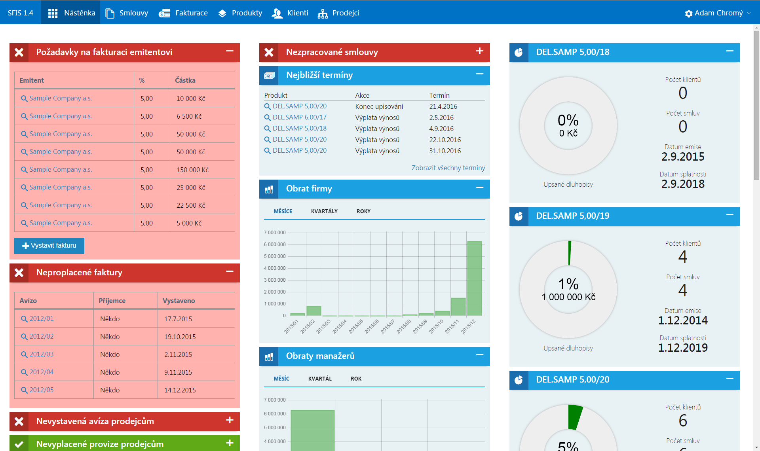Click the X icon on Nevystavená avíza prodejcům
The height and width of the screenshot is (451, 760).
click(x=19, y=421)
